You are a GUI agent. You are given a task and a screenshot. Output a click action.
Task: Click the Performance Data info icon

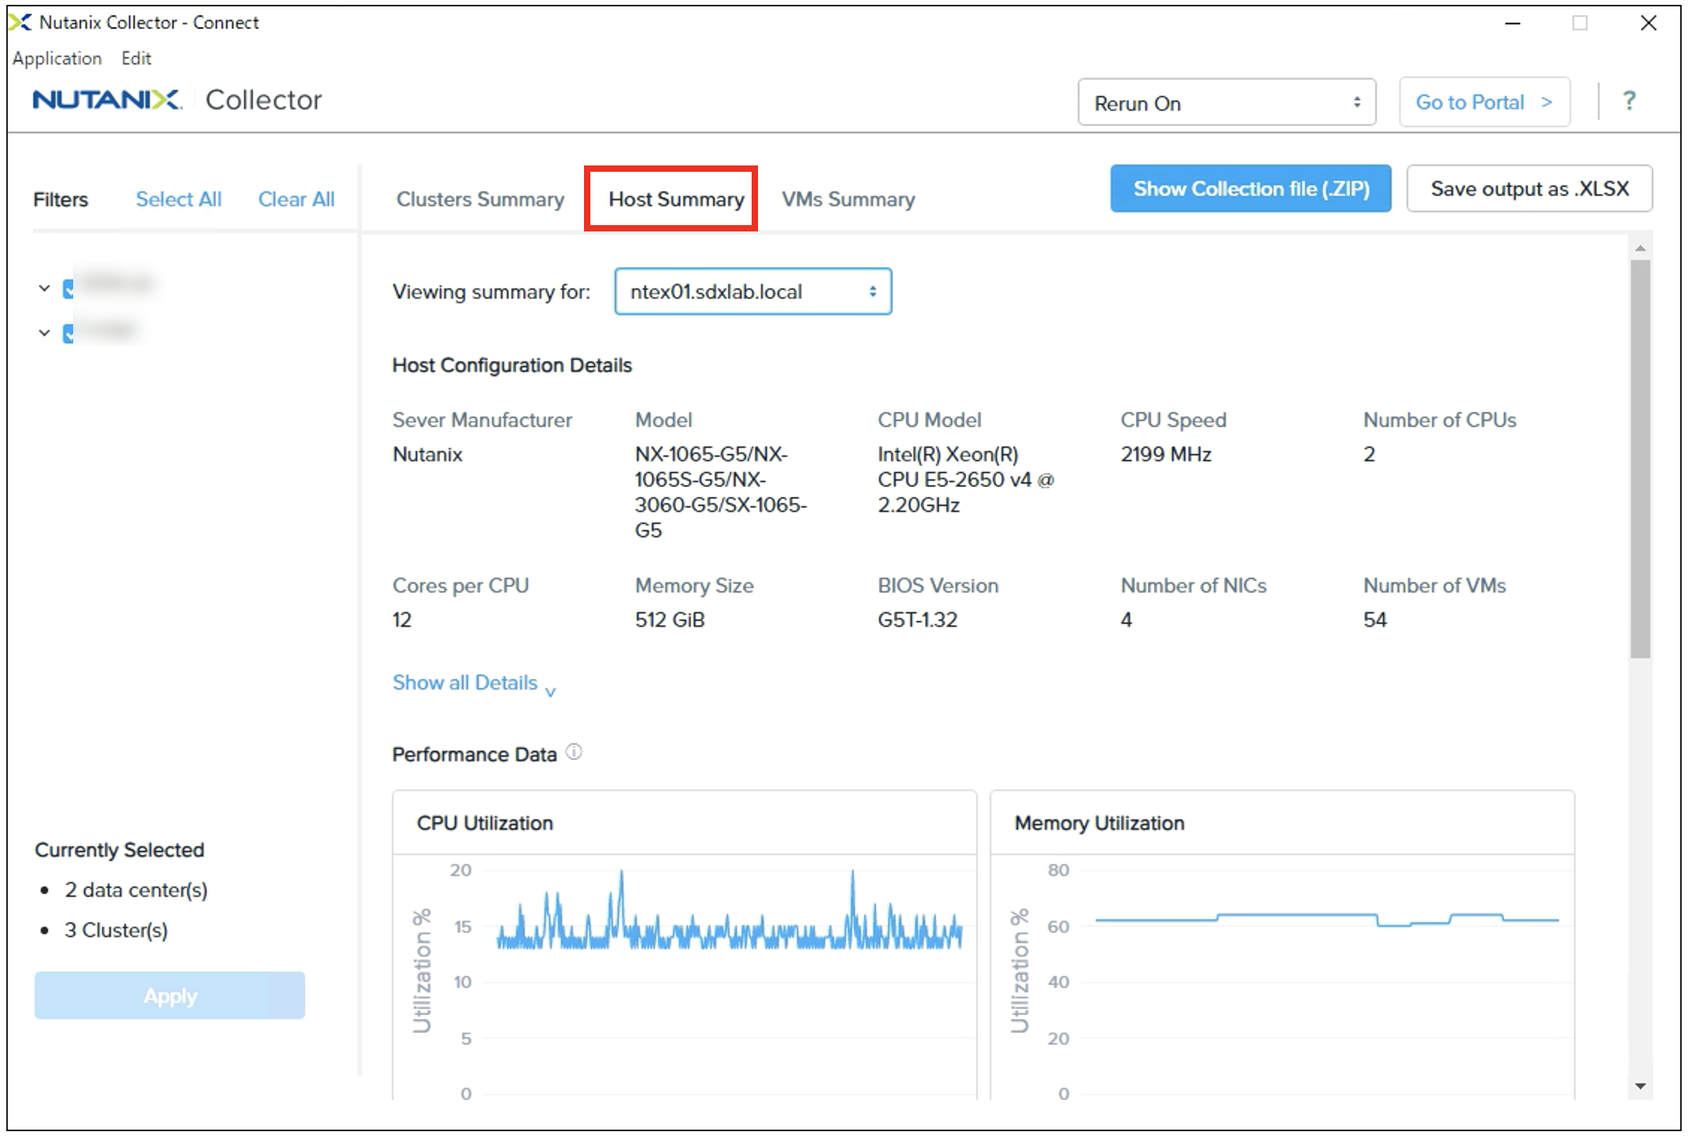click(573, 751)
